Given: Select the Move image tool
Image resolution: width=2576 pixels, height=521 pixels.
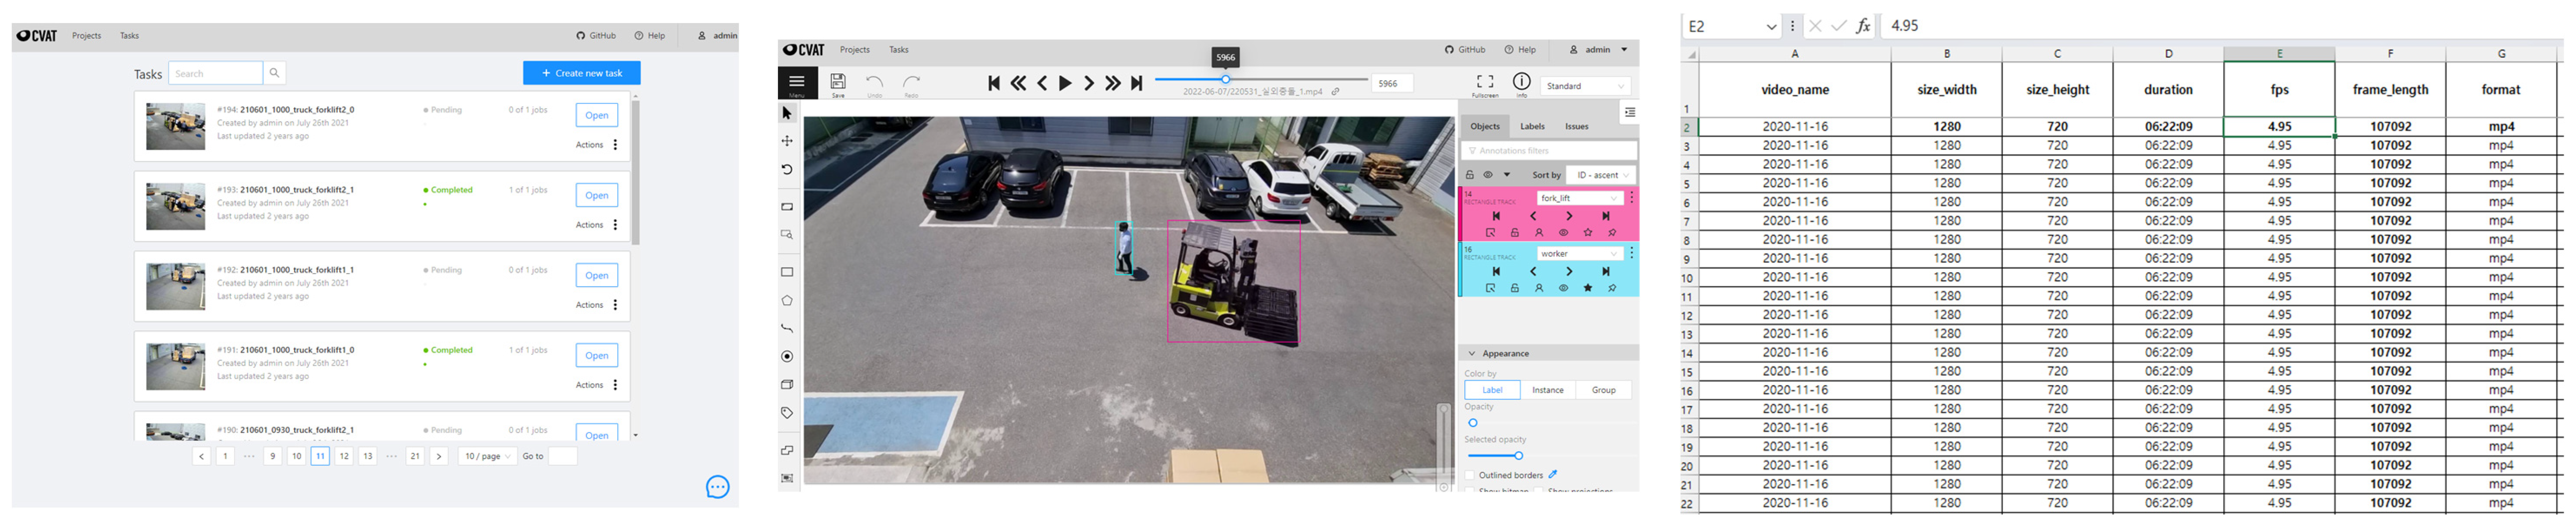Looking at the screenshot, I should tap(787, 141).
